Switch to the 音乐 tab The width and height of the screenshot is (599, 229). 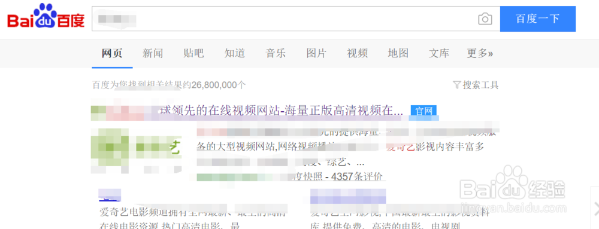coord(276,53)
